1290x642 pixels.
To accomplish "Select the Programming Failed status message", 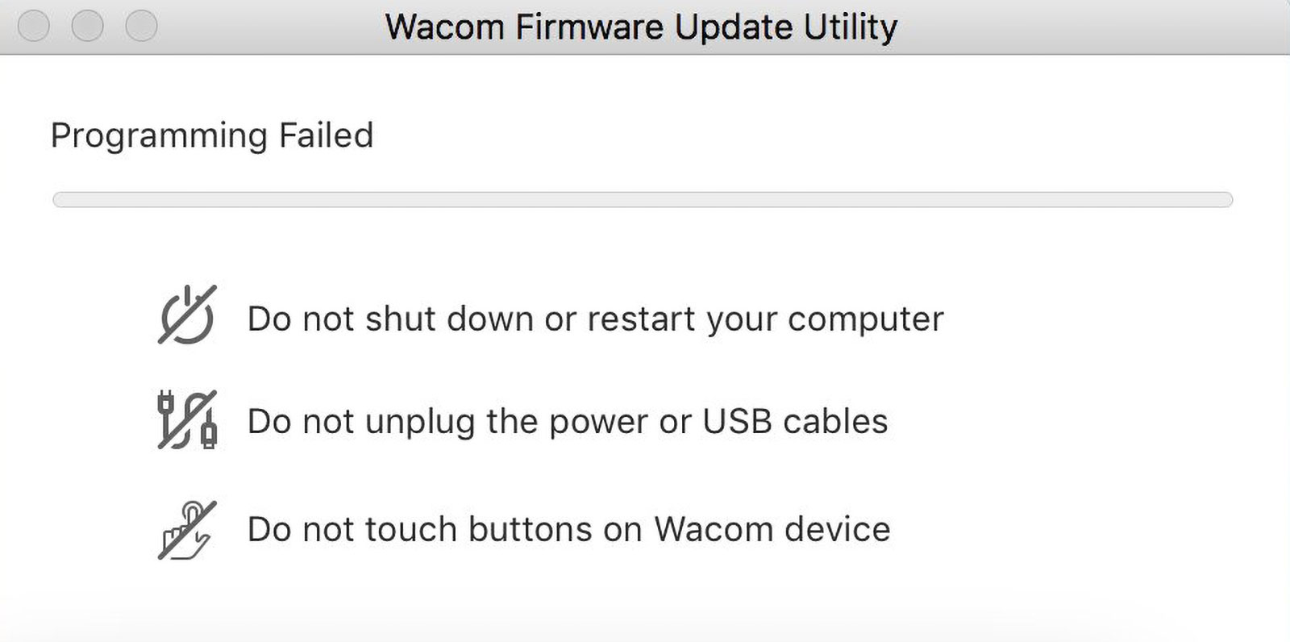I will [x=212, y=135].
